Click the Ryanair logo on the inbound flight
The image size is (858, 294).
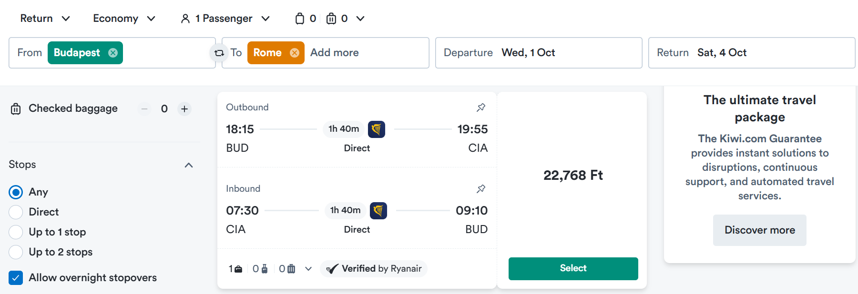[x=378, y=210]
